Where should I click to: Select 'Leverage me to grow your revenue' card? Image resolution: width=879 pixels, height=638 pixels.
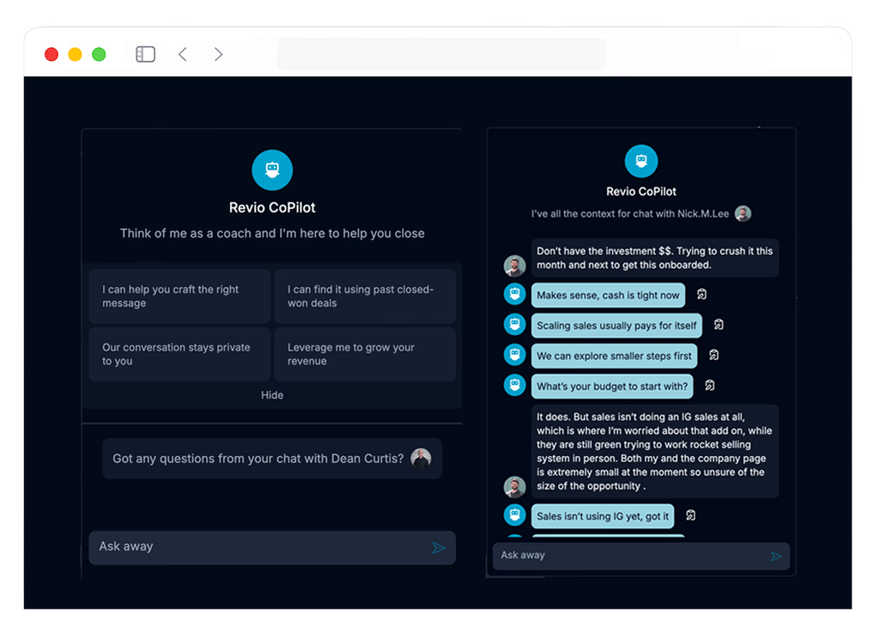pyautogui.click(x=364, y=354)
